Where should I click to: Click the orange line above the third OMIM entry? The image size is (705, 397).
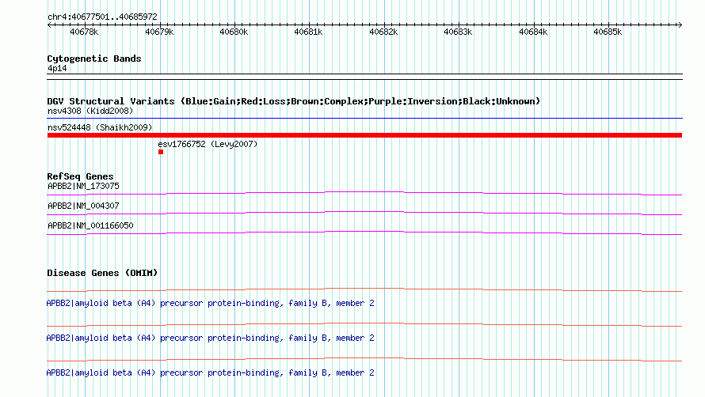[x=364, y=360]
